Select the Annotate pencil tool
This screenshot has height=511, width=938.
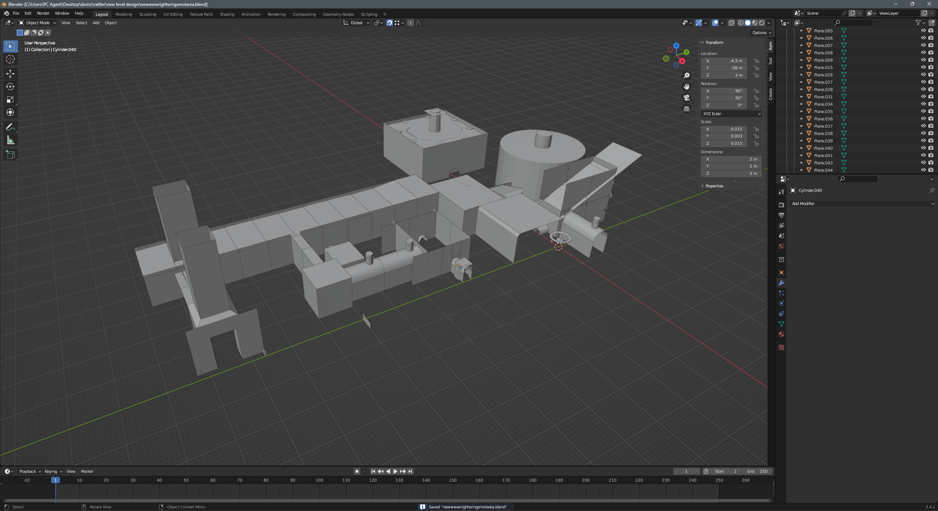click(x=10, y=127)
